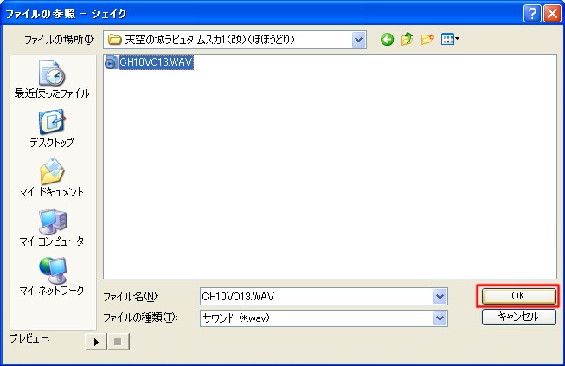Expand ファイルの種類 dropdown arrow
This screenshot has height=366, width=565.
(x=440, y=318)
